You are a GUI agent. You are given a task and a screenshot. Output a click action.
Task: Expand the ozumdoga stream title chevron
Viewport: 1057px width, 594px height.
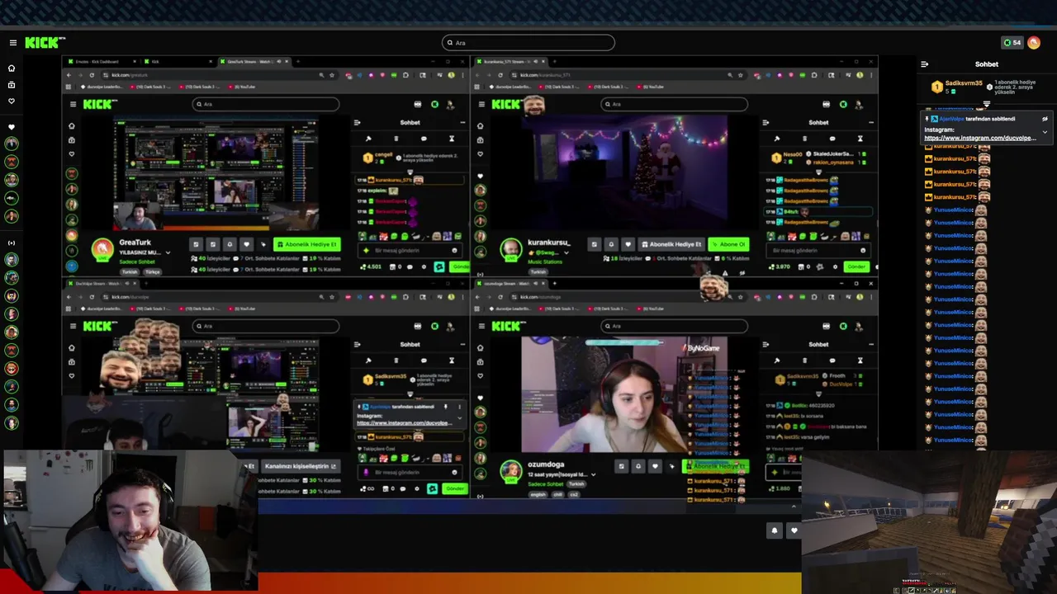[x=594, y=474]
